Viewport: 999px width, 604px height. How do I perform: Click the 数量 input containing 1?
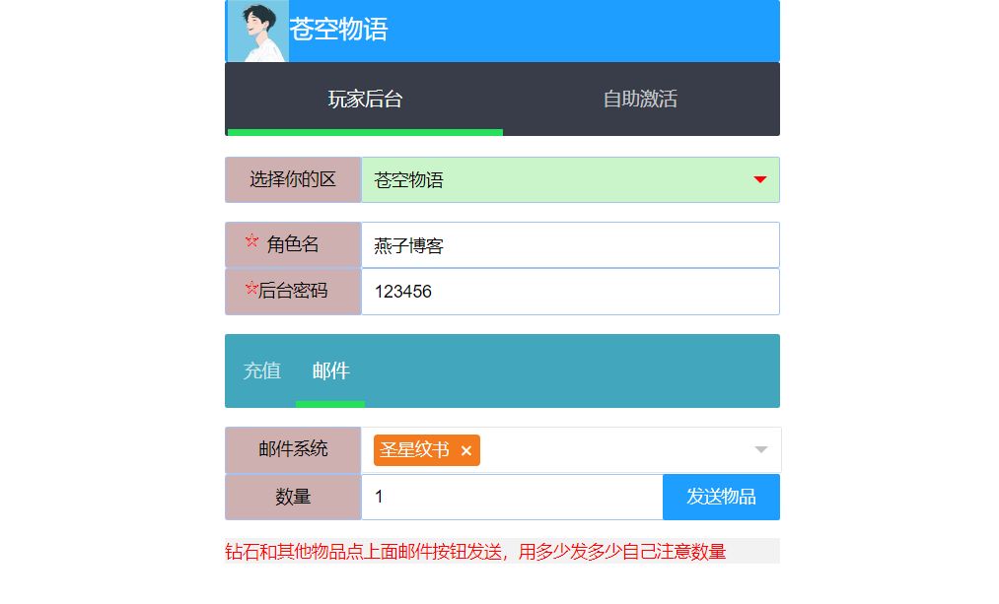tap(513, 497)
